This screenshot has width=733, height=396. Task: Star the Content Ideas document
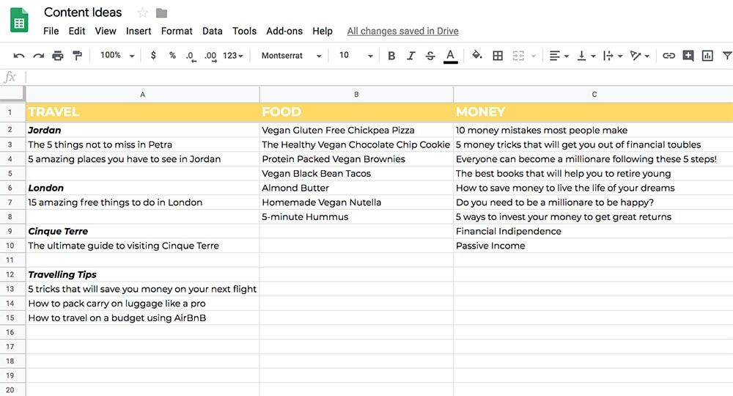pyautogui.click(x=142, y=12)
